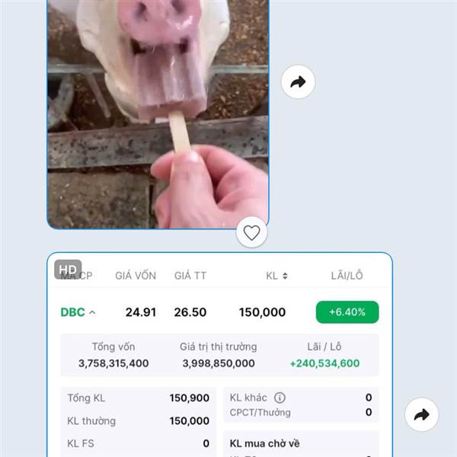Forward the DBC portfolio screenshot message
457x457 pixels.
point(421,414)
